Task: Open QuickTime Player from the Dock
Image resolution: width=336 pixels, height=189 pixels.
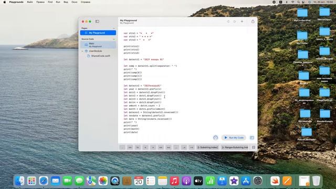Action: pyautogui.click(x=115, y=181)
